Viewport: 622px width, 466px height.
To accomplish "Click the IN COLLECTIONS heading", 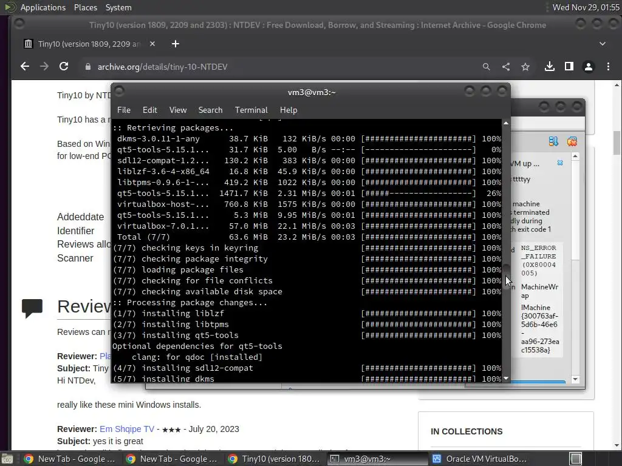I will pyautogui.click(x=466, y=431).
